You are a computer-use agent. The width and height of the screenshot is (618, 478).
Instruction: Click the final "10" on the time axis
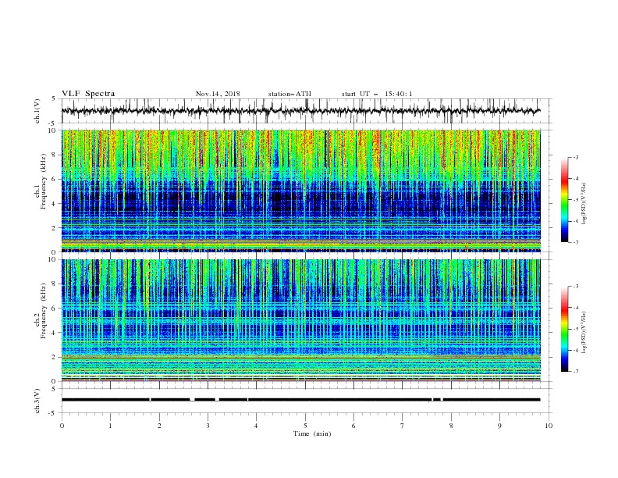pos(549,426)
